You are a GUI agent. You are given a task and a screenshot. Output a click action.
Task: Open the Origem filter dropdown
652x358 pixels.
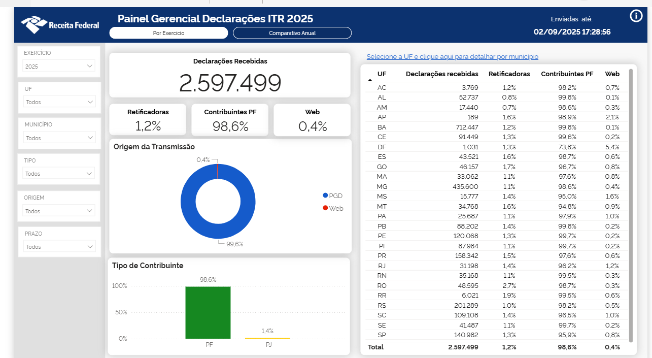coord(59,211)
